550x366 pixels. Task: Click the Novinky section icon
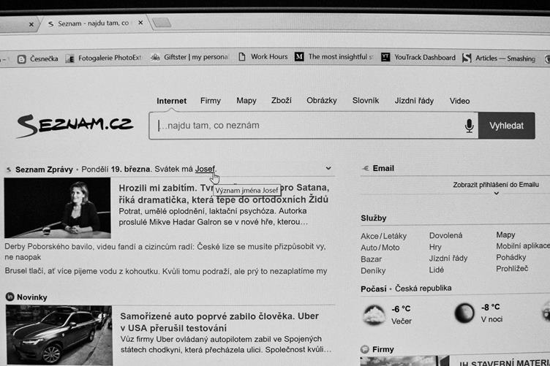pos(10,297)
